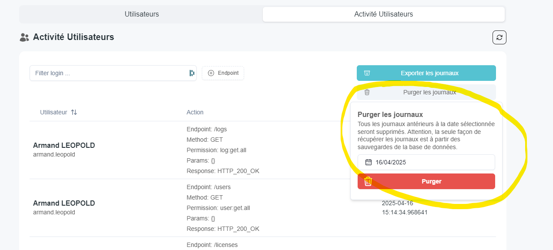The width and height of the screenshot is (553, 250).
Task: Click the password manager icon in Filter login
Action: click(x=191, y=73)
